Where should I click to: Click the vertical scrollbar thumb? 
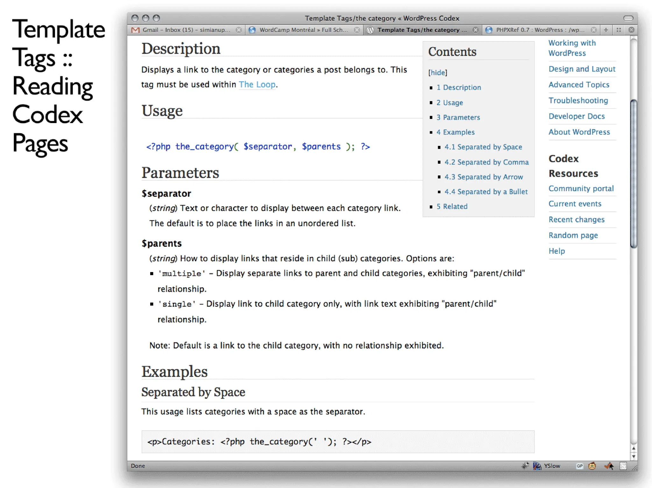[634, 174]
